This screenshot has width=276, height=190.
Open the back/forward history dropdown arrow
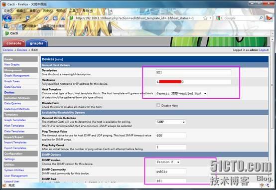tap(20, 18)
